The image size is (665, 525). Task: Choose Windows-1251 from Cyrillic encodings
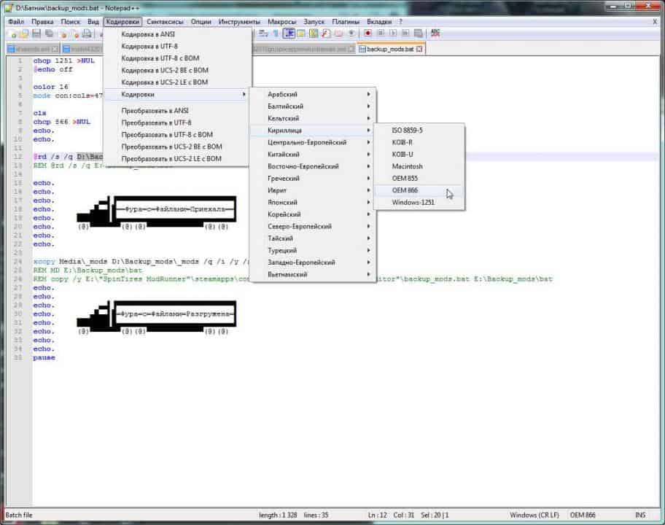[x=413, y=203]
